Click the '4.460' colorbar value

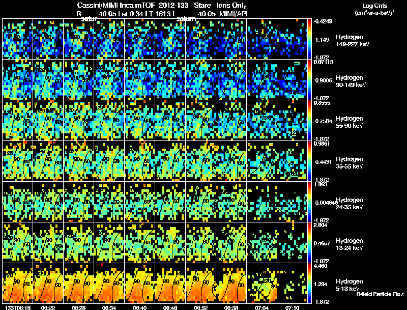321,266
